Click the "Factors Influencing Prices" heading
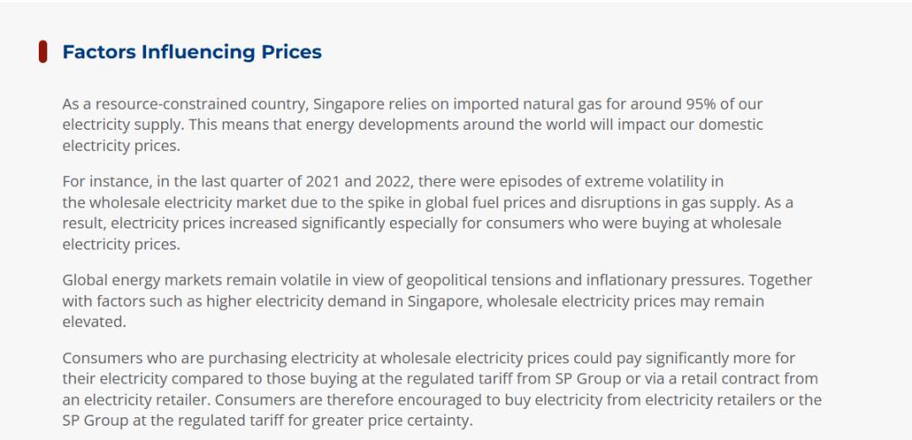This screenshot has width=912, height=440. point(192,51)
